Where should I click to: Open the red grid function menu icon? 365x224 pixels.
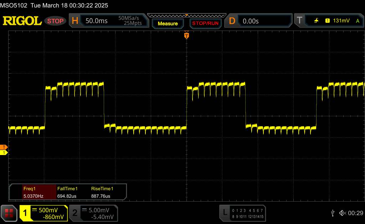(x=9, y=213)
